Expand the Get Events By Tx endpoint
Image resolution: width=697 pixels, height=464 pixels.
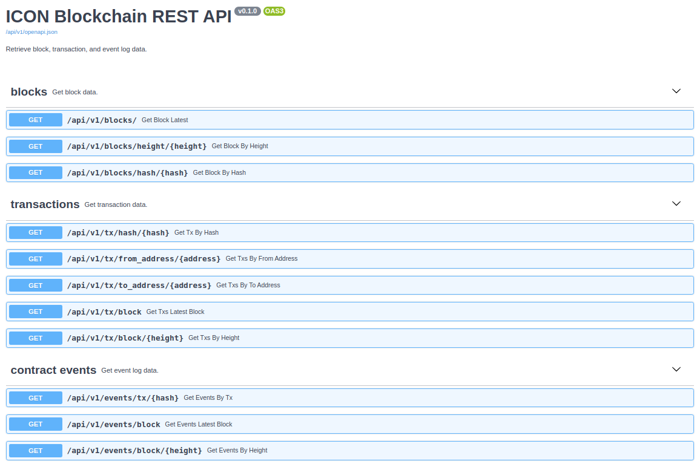[x=208, y=398]
